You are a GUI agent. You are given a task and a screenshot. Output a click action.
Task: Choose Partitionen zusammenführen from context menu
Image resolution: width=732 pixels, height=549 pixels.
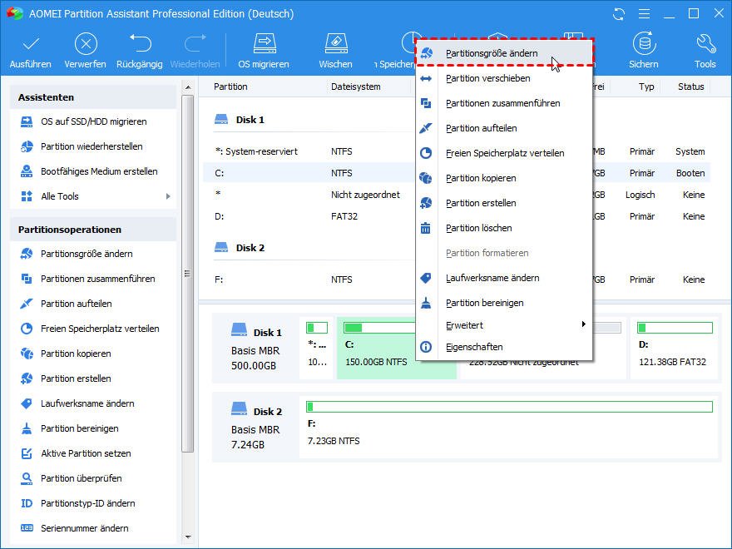[x=504, y=103]
